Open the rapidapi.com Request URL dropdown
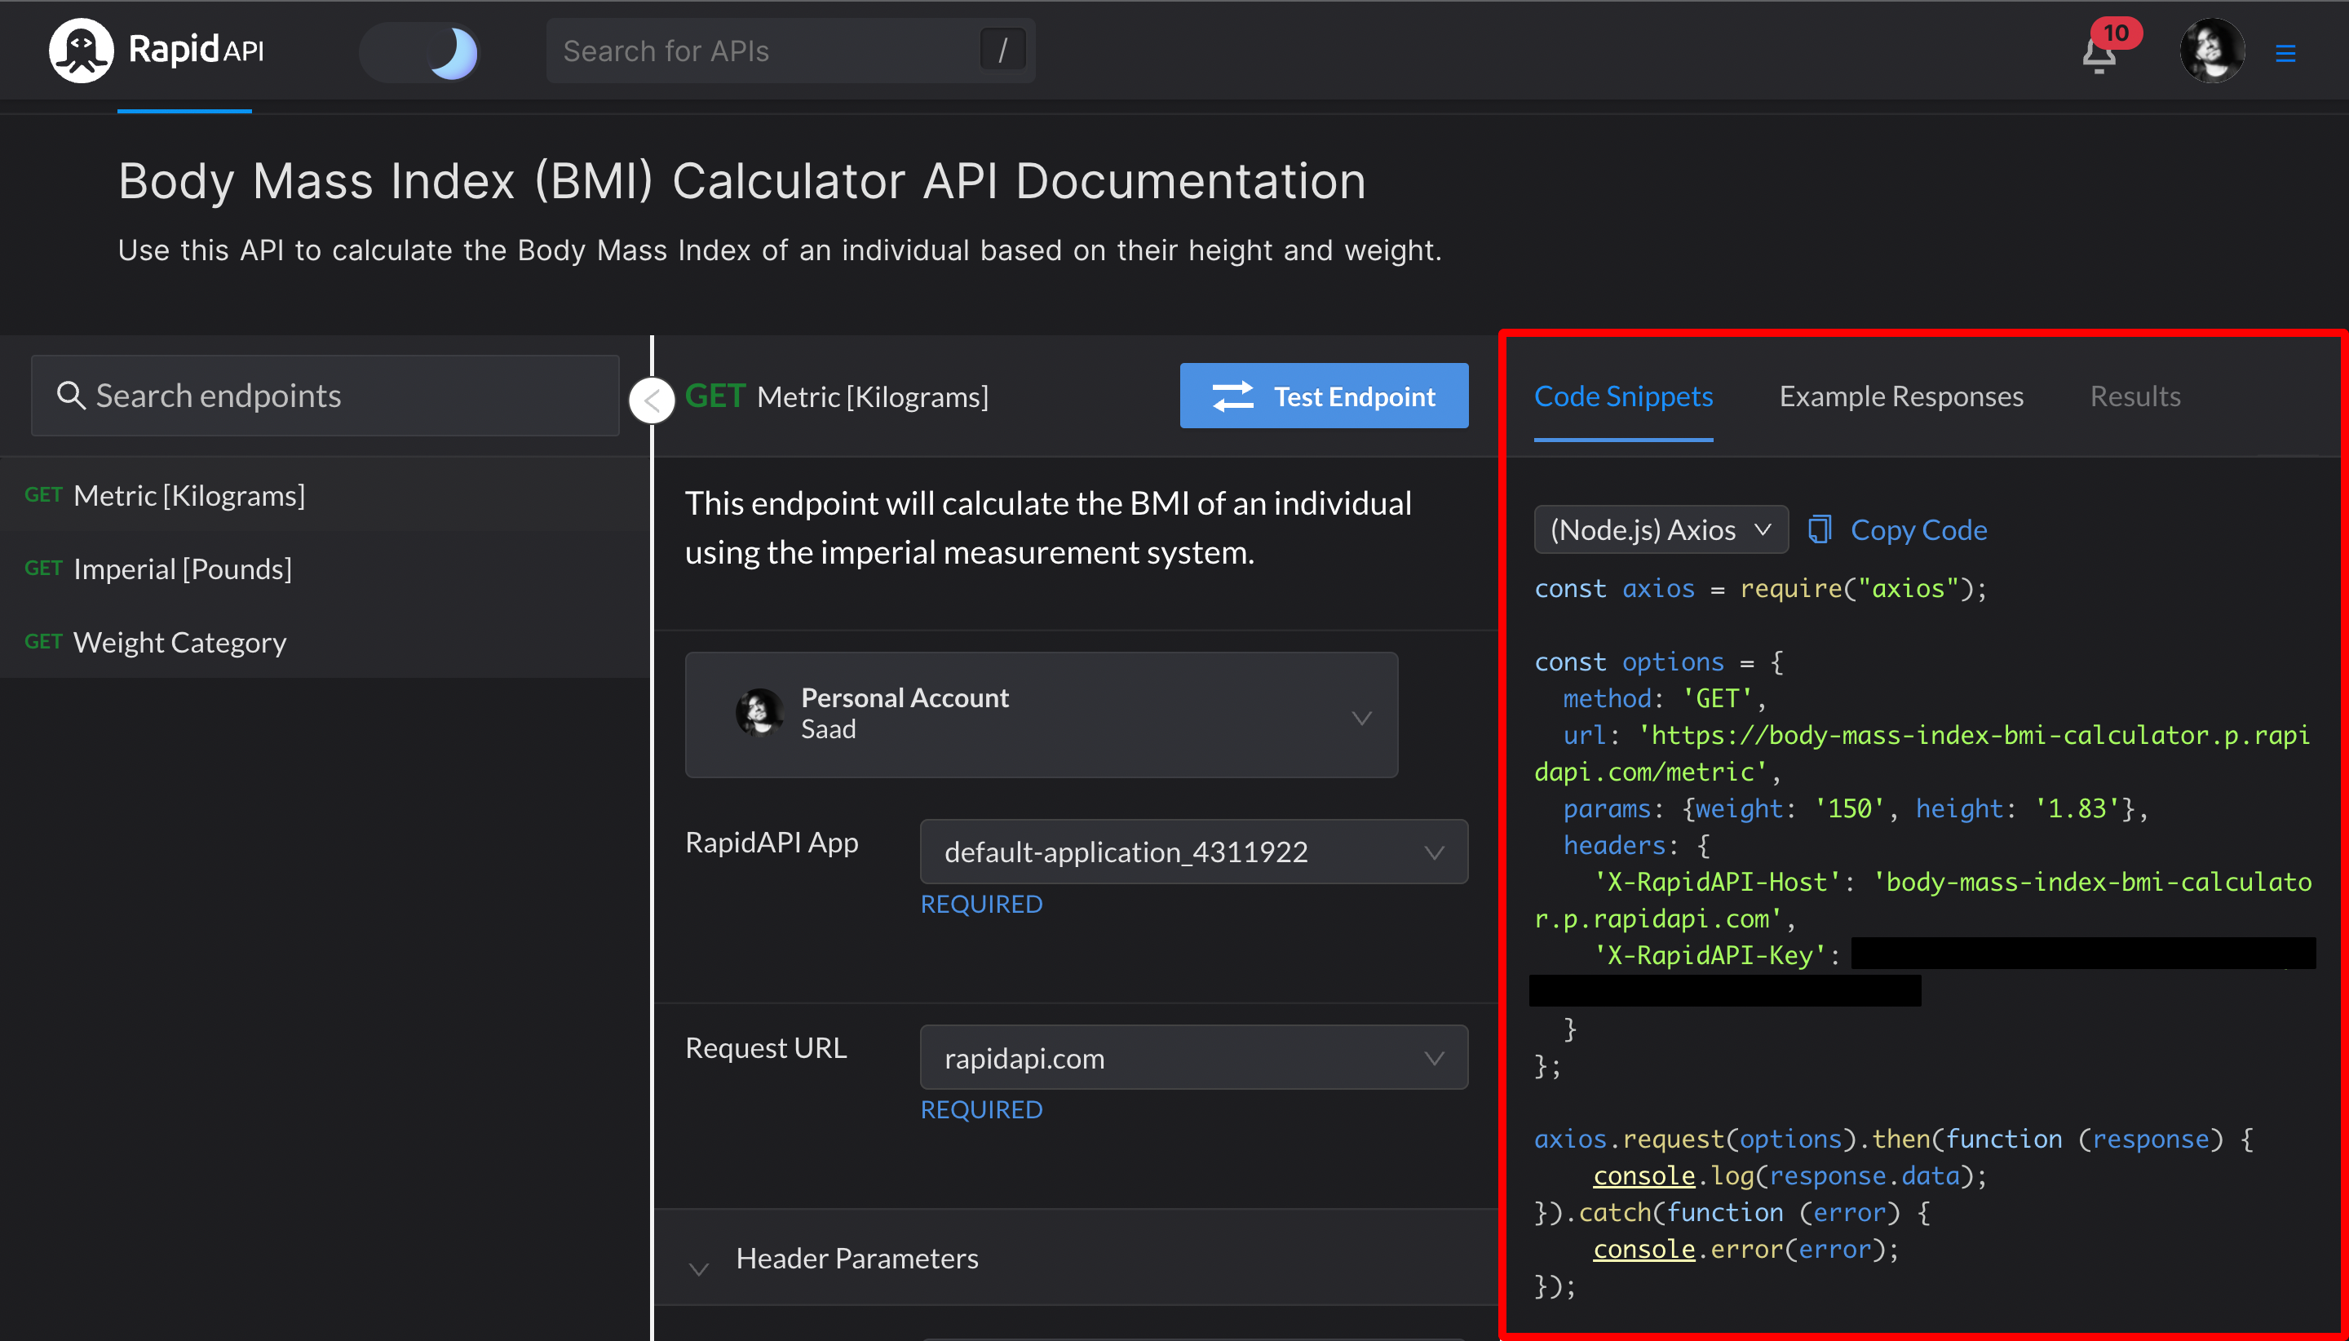Viewport: 2349px width, 1341px height. pos(1192,1057)
